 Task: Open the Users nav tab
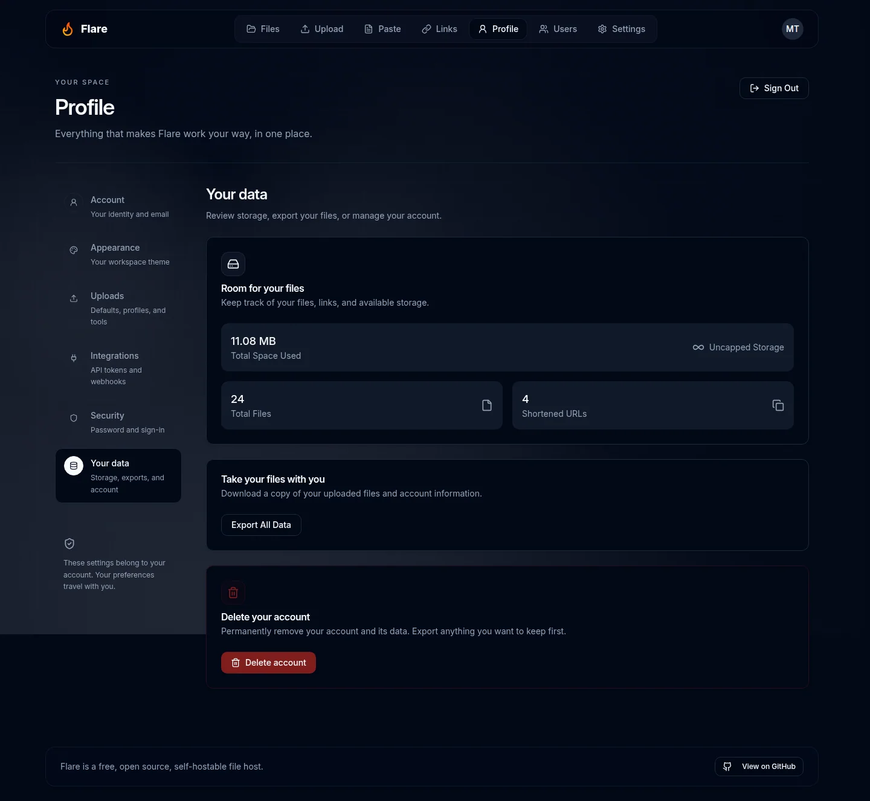tap(558, 29)
